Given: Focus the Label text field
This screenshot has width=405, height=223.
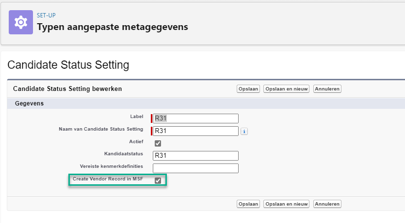Looking at the screenshot, I should point(195,119).
